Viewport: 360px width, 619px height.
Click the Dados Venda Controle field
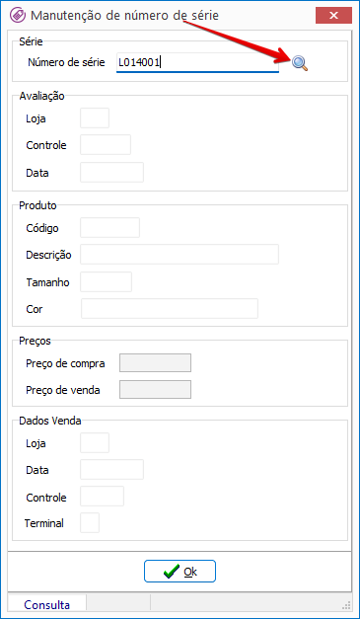(x=103, y=497)
